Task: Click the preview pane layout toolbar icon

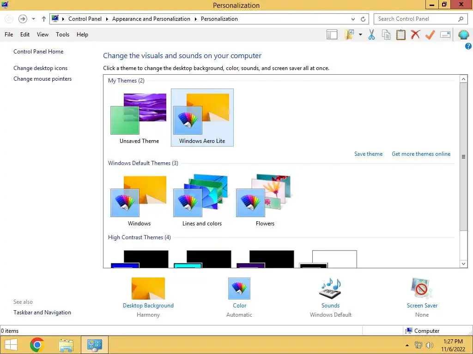Action: coord(332,35)
